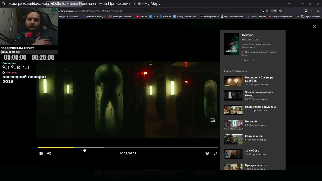
Task: Open the Import | Wago.io bookmark
Action: pos(209,17)
